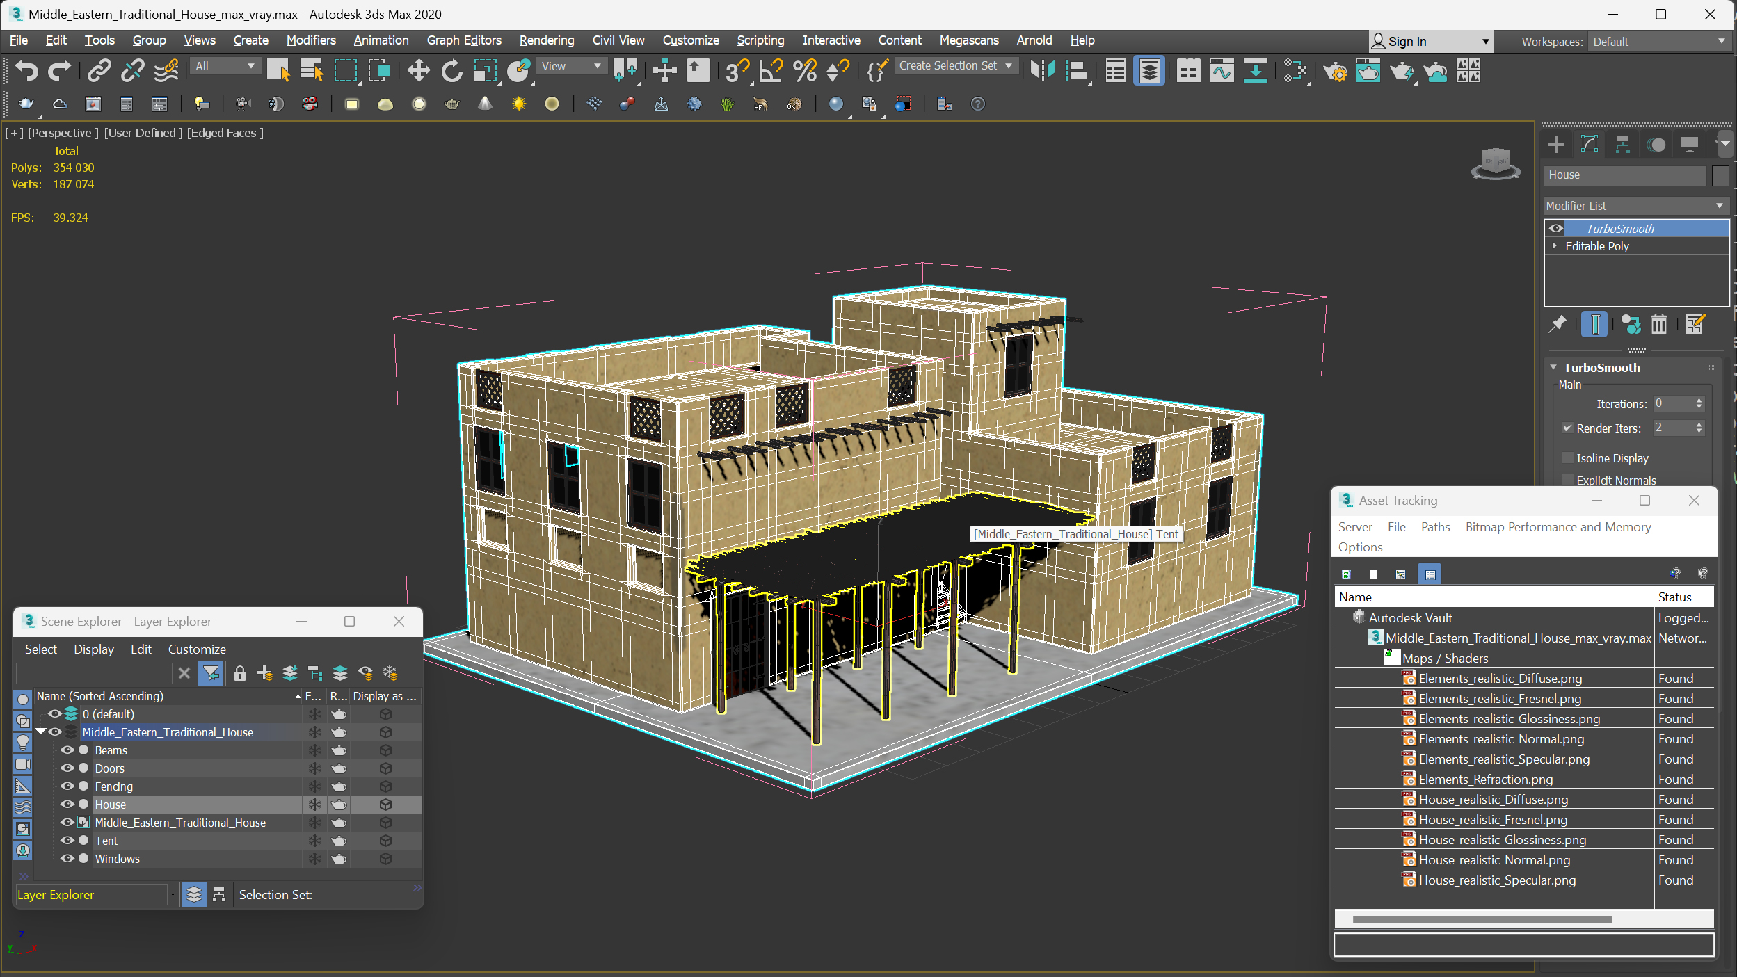Open Create Selection Set dropdown
Image resolution: width=1737 pixels, height=977 pixels.
[x=956, y=65]
